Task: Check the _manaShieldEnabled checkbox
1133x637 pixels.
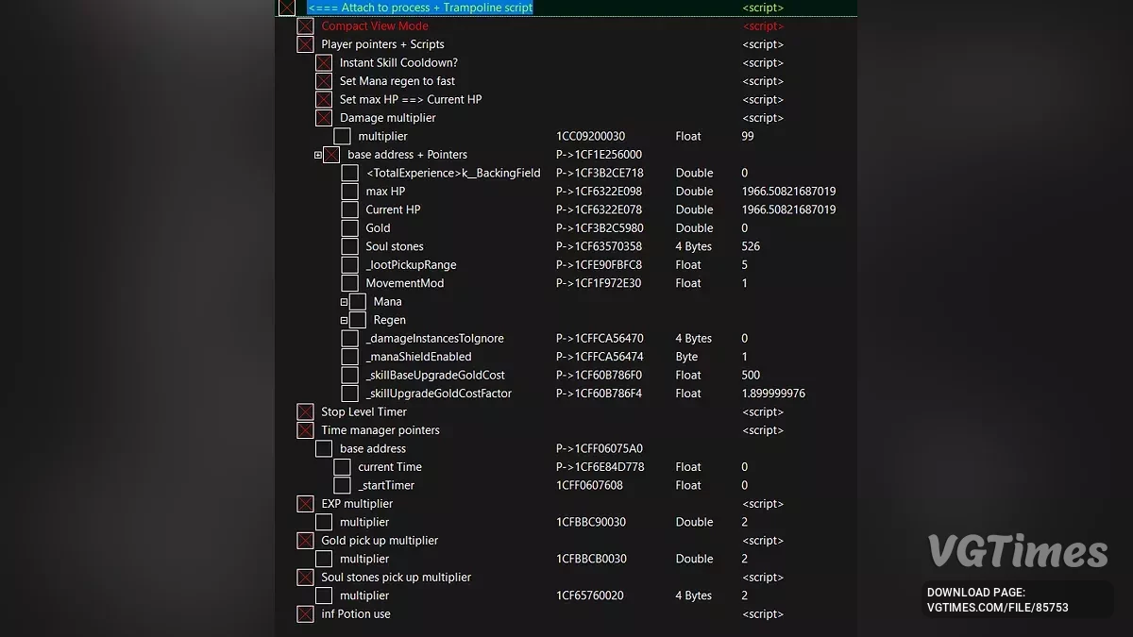Action: click(x=349, y=357)
